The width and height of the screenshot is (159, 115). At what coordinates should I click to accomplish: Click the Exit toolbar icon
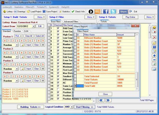coord(131,12)
